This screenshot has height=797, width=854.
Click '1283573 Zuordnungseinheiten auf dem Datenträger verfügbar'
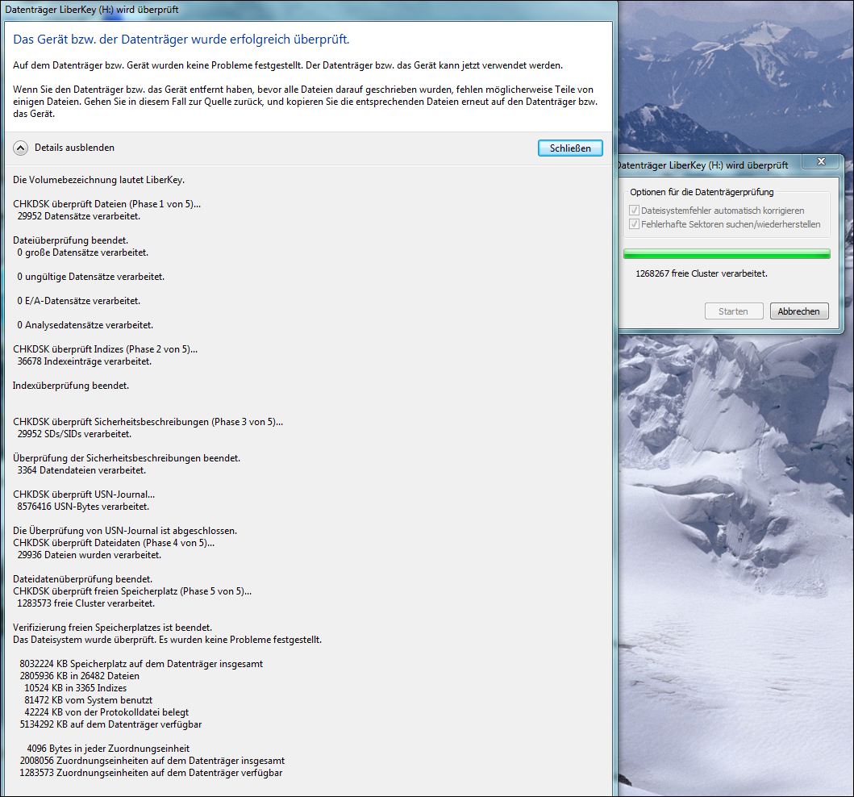coord(152,773)
